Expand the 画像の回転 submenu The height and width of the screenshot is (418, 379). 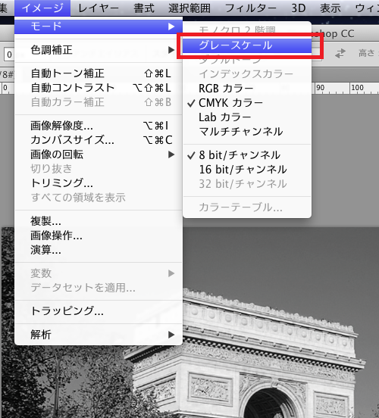point(99,154)
